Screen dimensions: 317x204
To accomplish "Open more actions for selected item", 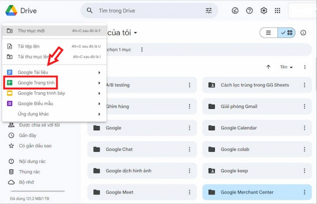I will click(x=142, y=50).
